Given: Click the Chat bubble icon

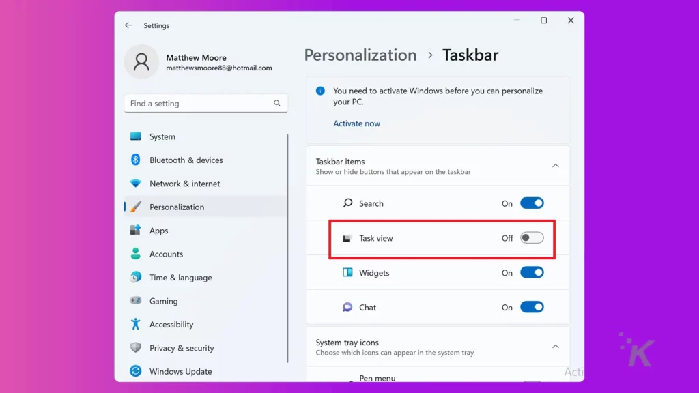Looking at the screenshot, I should point(347,307).
